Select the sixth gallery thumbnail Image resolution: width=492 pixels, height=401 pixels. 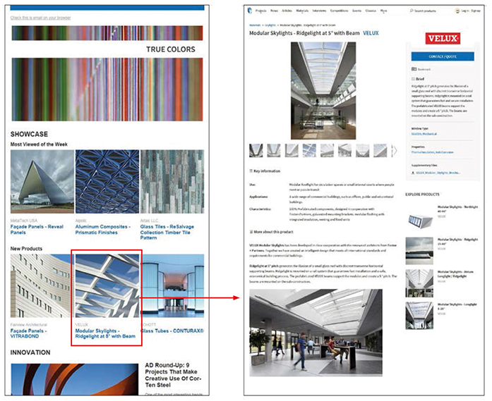tap(344, 150)
